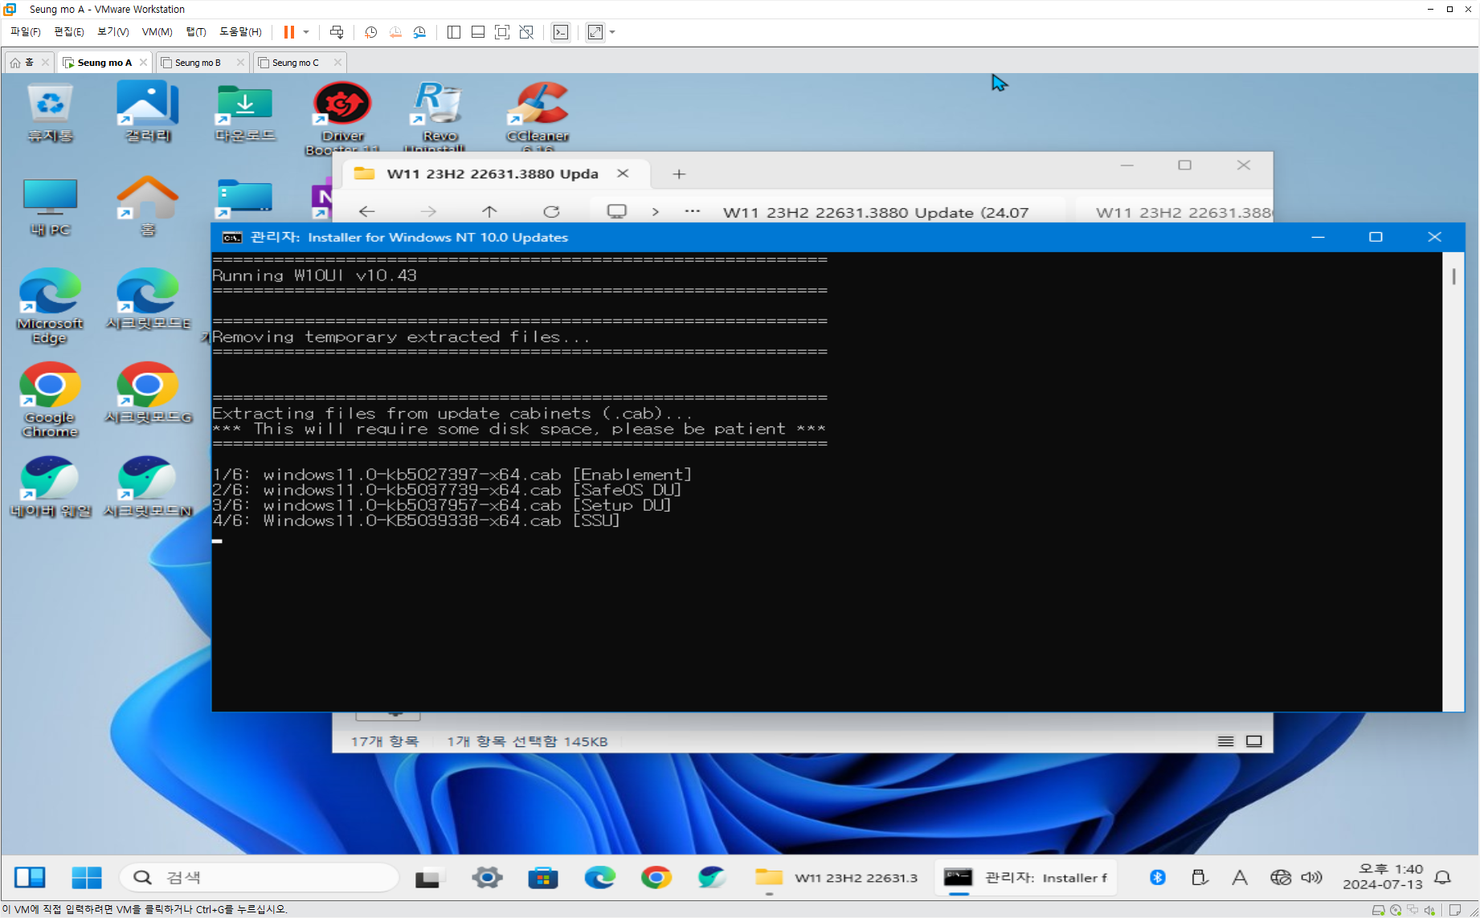Image resolution: width=1480 pixels, height=918 pixels.
Task: Select the 시크릿모드E Edge shortcut
Action: click(x=148, y=300)
